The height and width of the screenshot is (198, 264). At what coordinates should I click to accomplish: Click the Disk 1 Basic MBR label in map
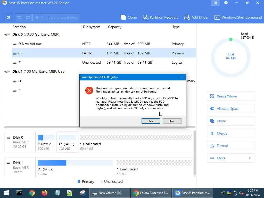(x=20, y=167)
